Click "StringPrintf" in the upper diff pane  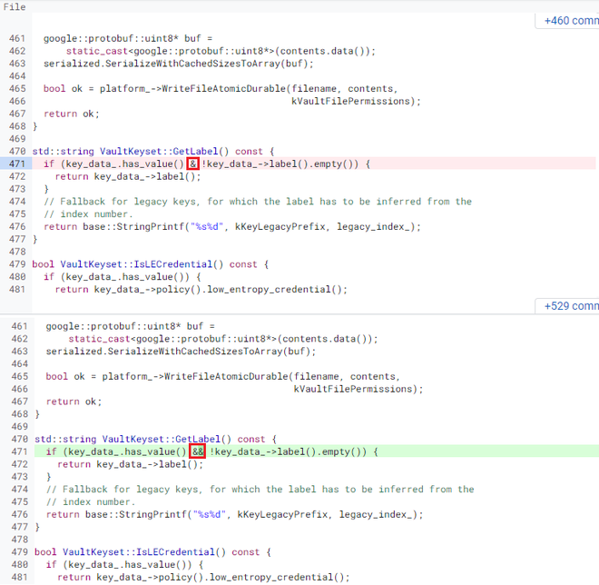pos(123,227)
